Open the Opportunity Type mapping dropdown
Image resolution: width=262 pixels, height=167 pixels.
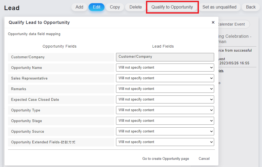[x=165, y=110]
